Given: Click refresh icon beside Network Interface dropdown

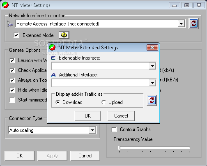Looking at the screenshot, I should (193, 23).
